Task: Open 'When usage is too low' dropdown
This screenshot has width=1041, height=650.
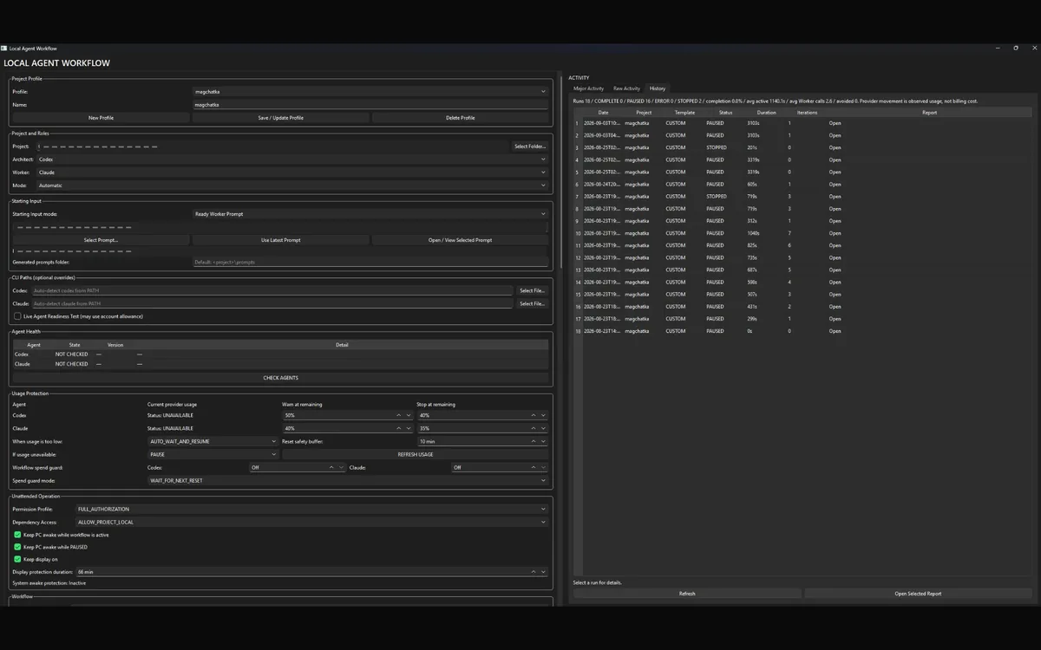Action: point(213,441)
